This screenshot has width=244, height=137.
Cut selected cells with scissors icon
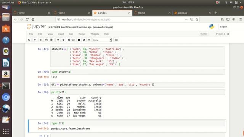(x=41, y=40)
